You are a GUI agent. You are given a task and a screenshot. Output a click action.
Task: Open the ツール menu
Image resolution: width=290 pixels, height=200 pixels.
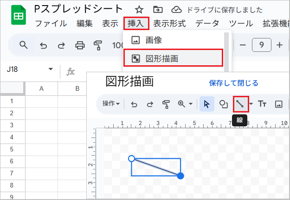[241, 24]
